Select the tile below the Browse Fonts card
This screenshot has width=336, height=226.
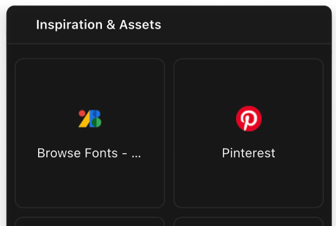tap(90, 222)
